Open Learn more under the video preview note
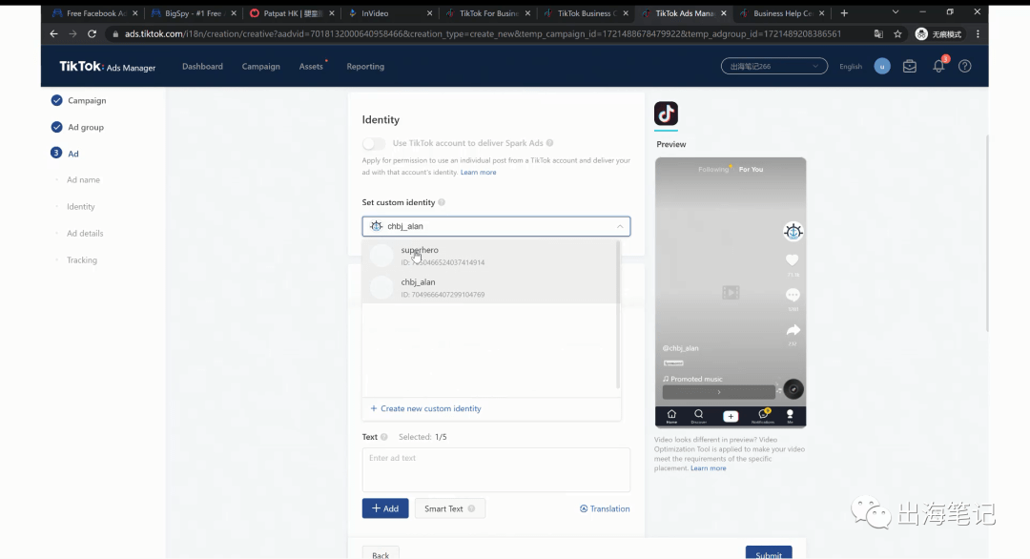 [708, 468]
